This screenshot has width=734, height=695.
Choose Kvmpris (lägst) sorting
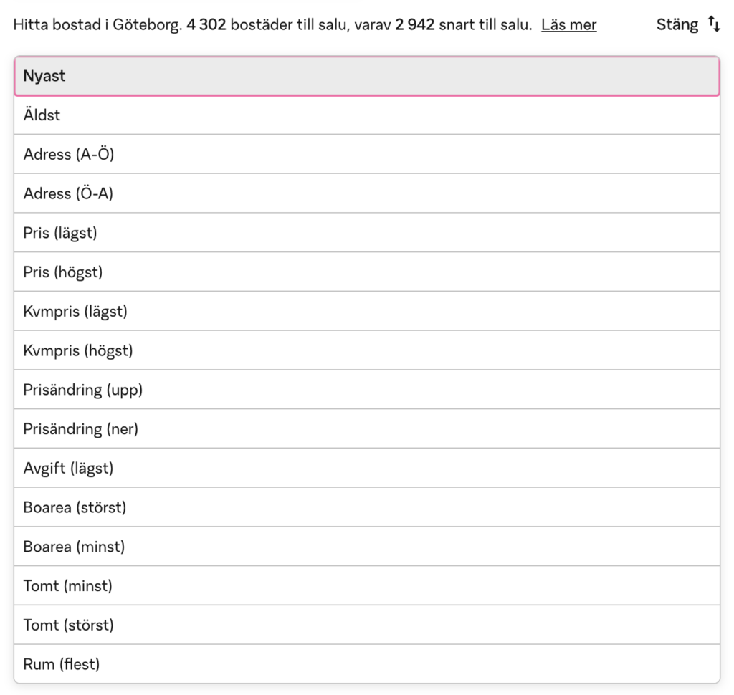(x=366, y=312)
